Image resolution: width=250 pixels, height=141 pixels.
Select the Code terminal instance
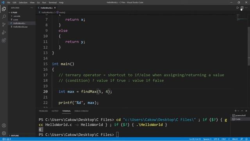pyautogui.click(x=237, y=119)
